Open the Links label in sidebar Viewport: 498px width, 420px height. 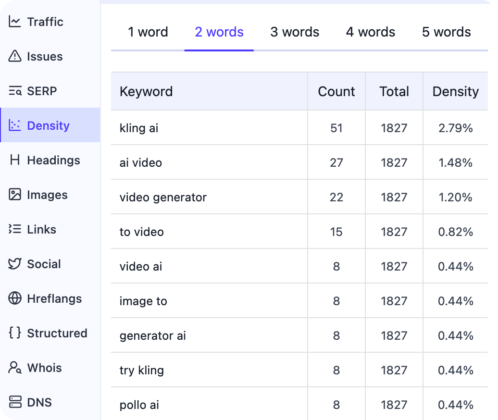point(42,230)
